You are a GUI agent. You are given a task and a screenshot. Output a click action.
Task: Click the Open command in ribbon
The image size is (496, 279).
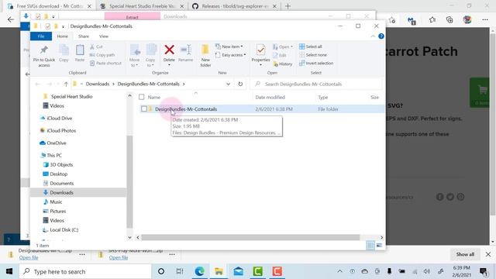click(281, 46)
